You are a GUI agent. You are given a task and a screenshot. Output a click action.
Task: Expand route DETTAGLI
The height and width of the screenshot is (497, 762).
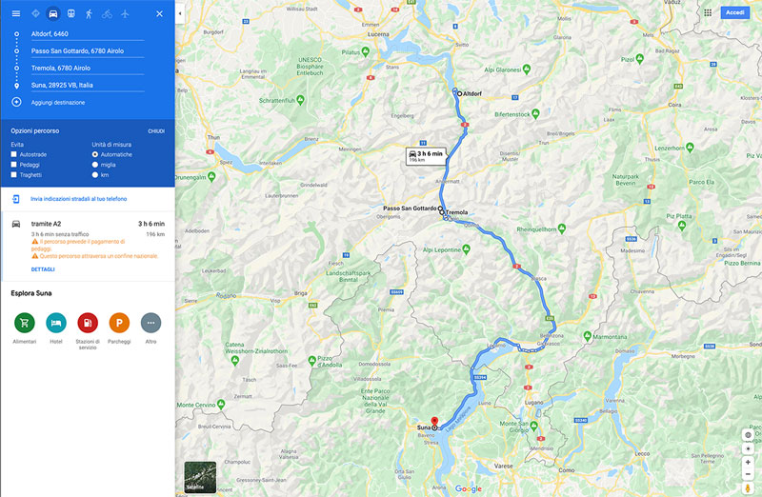pos(43,269)
